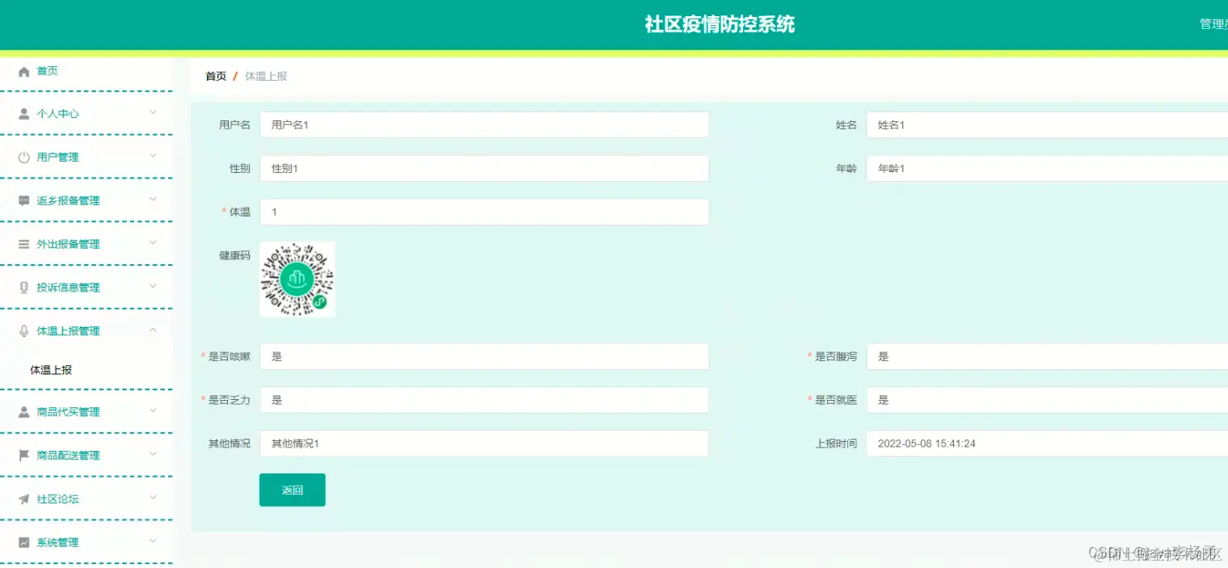
Task: Open the 个人中心 menu label
Action: [x=58, y=114]
